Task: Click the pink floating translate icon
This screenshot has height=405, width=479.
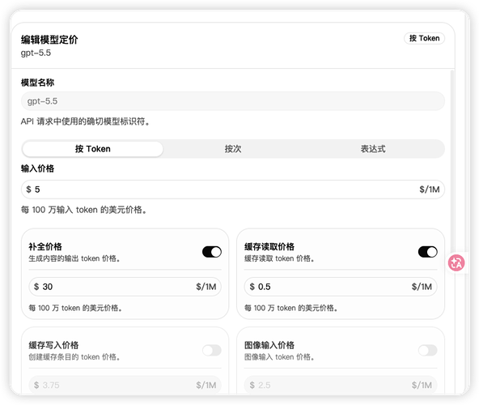Action: point(456,263)
